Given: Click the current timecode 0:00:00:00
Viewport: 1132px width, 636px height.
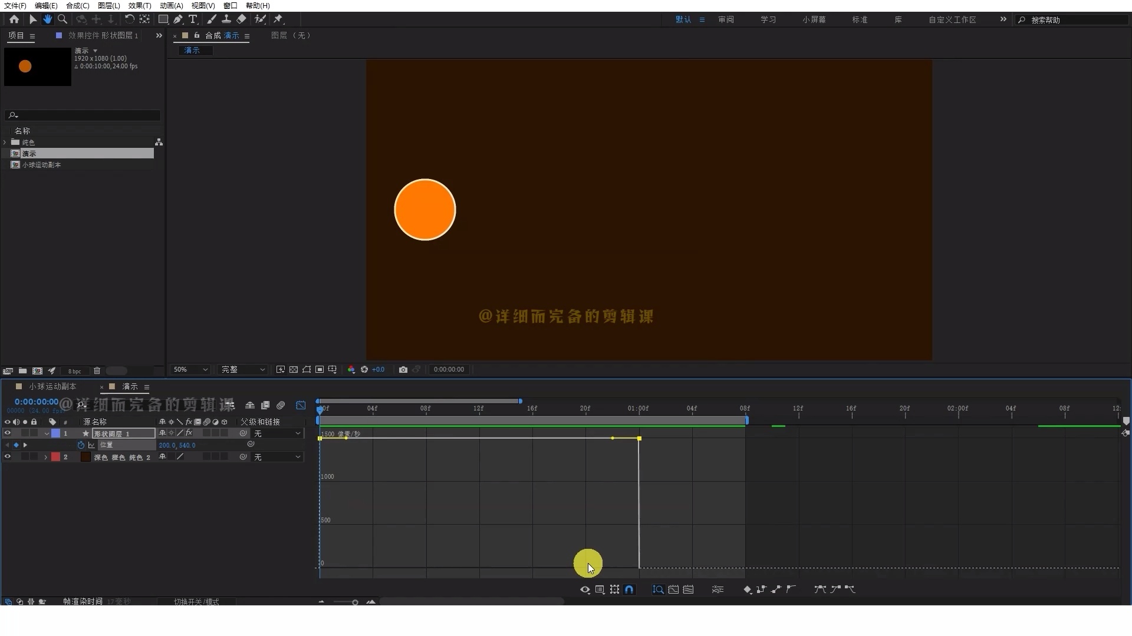Looking at the screenshot, I should tap(37, 402).
